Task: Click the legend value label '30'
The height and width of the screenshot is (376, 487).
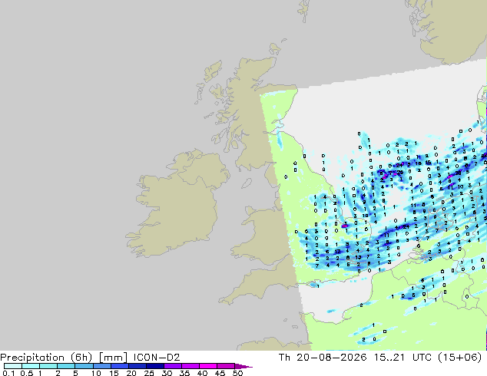Action: [167, 373]
